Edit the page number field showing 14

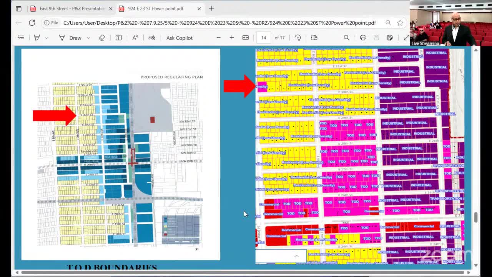(264, 37)
